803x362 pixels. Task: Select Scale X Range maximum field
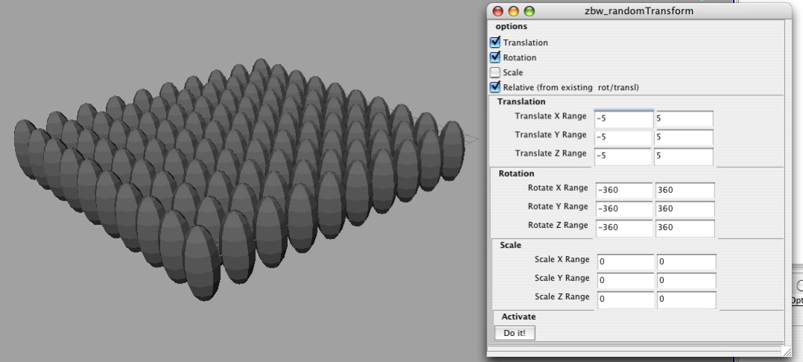686,261
